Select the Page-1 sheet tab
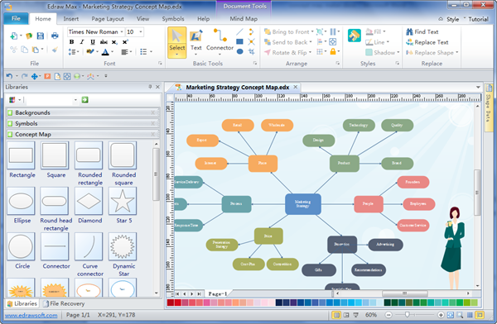This screenshot has height=324, width=497. point(217,293)
